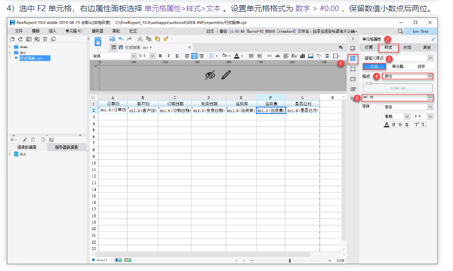This screenshot has width=453, height=271.
Task: Toggle bold formatting button B
Action: tap(160, 56)
